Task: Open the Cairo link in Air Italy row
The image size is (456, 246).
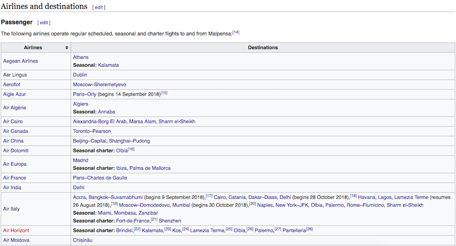Action: click(220, 197)
